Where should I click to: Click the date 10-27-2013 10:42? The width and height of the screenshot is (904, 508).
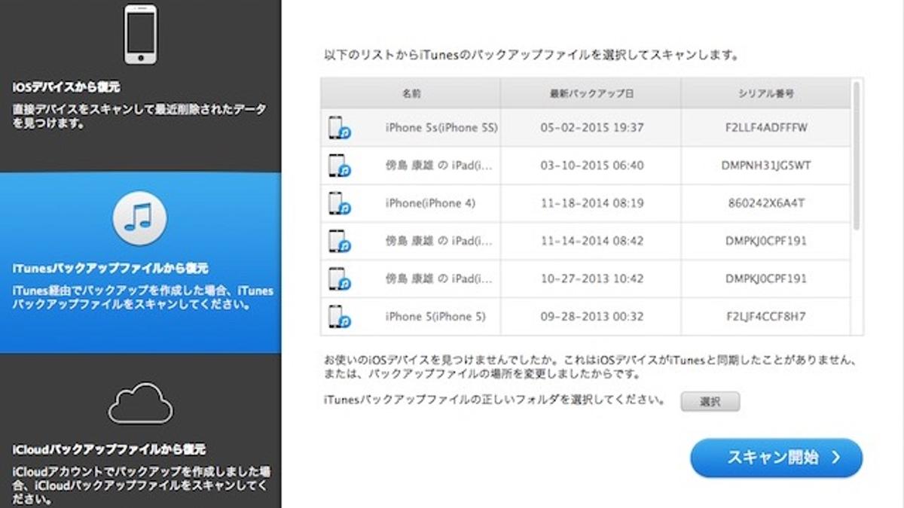[592, 278]
